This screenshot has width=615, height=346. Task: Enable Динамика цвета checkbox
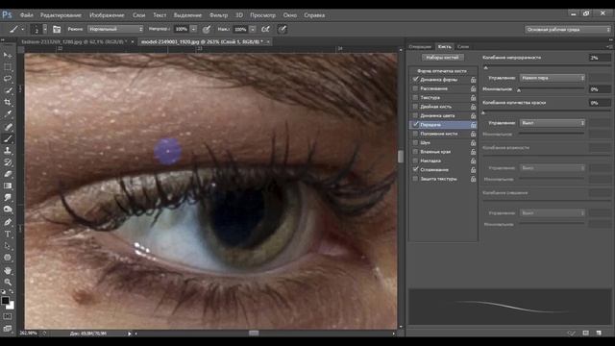[x=415, y=115]
